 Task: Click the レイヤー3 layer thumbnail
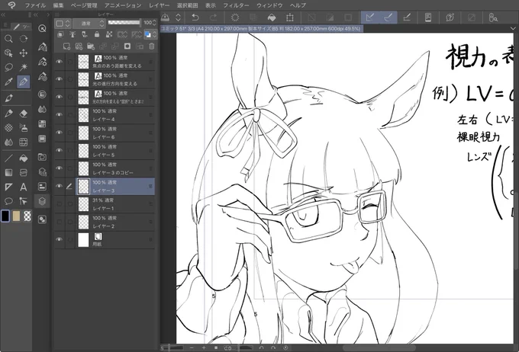83,187
